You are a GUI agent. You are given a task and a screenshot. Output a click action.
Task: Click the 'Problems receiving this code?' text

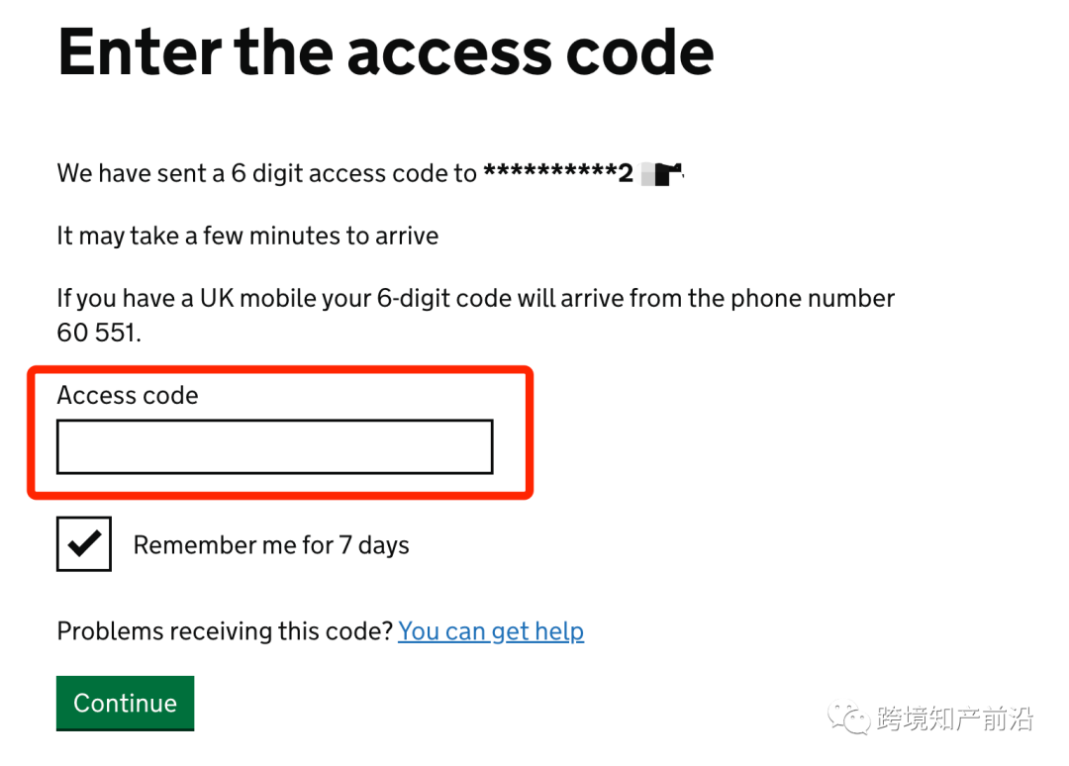[225, 631]
